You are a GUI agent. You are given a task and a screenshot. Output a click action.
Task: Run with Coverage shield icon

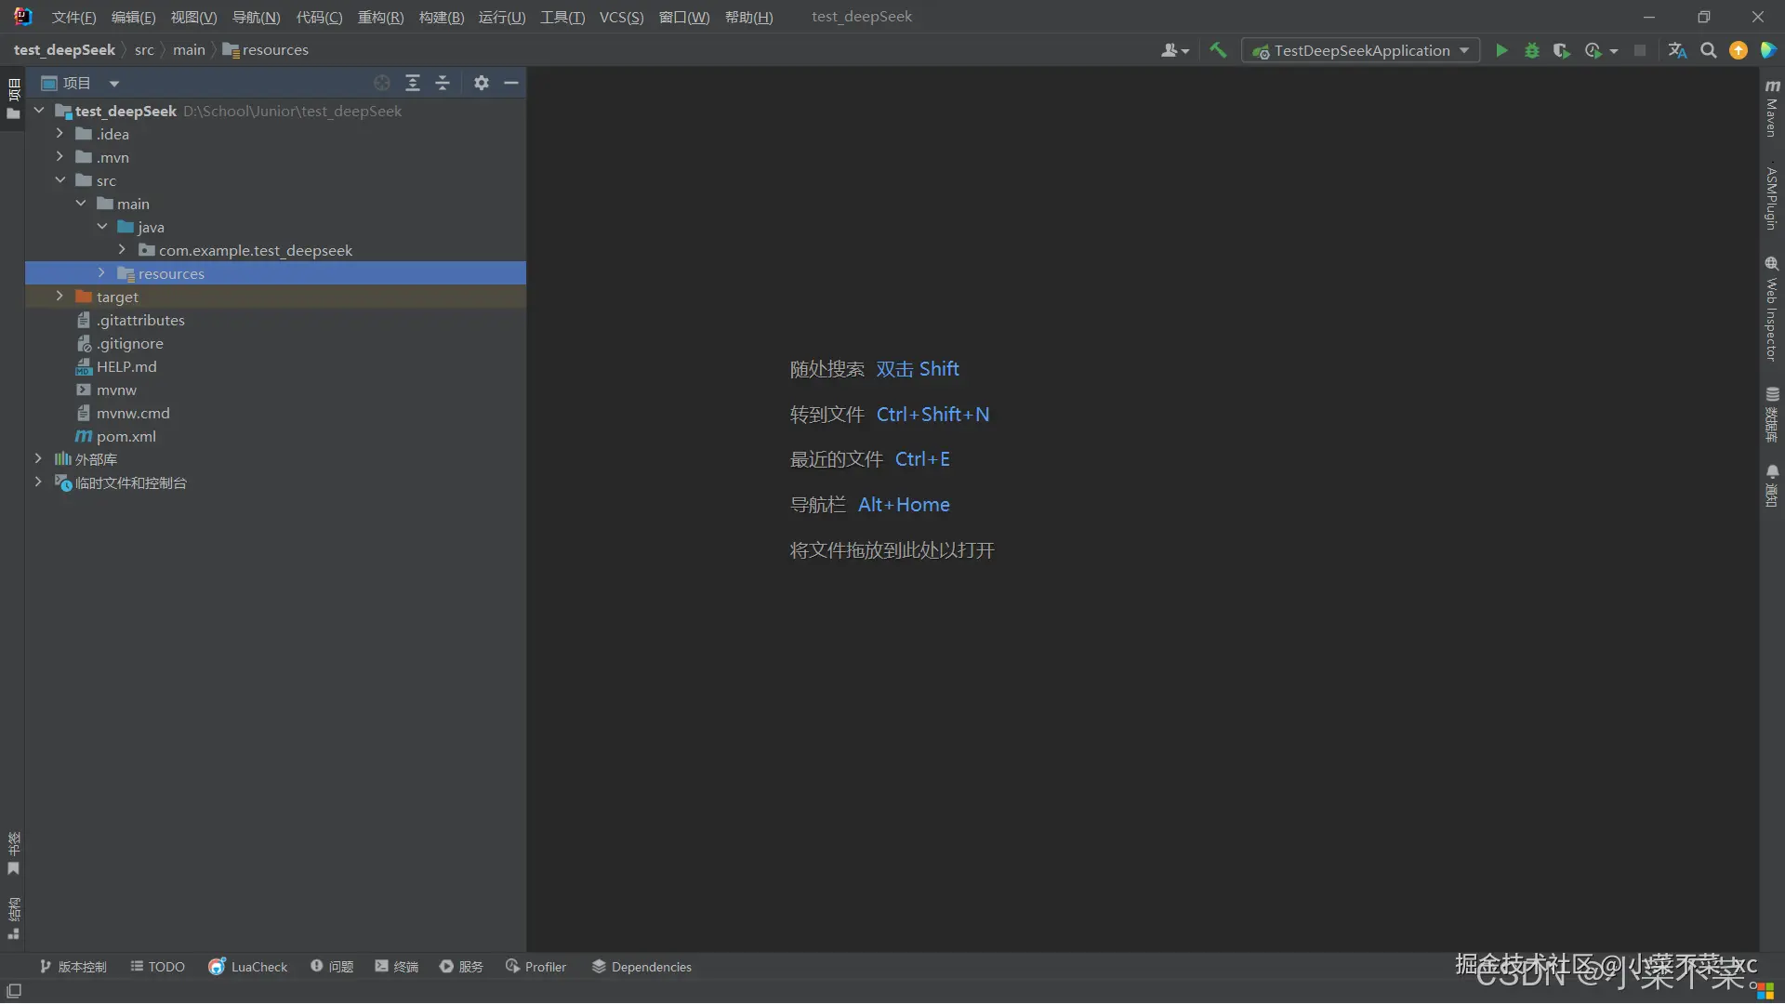point(1562,51)
